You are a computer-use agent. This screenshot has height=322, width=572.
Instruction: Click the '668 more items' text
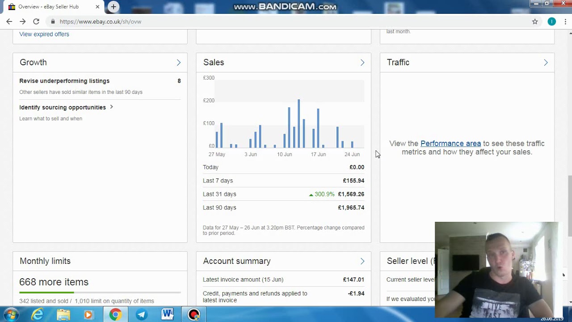tap(54, 282)
